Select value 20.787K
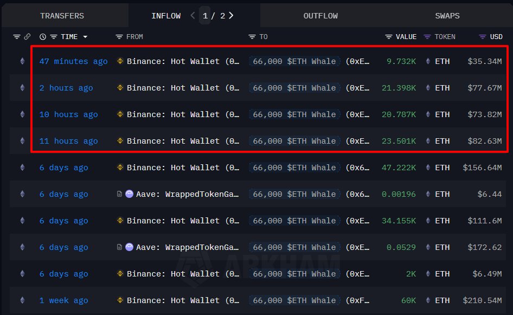The height and width of the screenshot is (315, 513). [x=399, y=114]
